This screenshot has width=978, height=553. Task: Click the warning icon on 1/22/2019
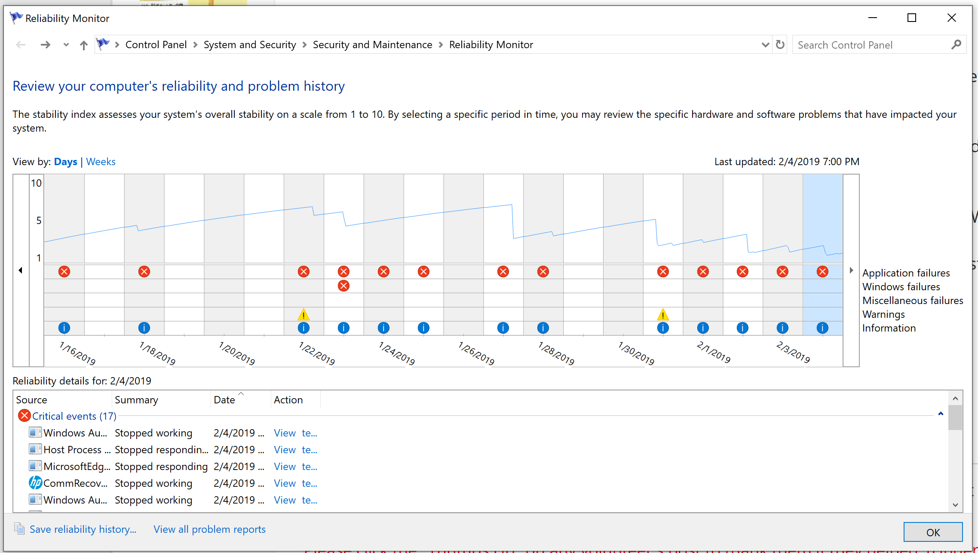coord(304,314)
